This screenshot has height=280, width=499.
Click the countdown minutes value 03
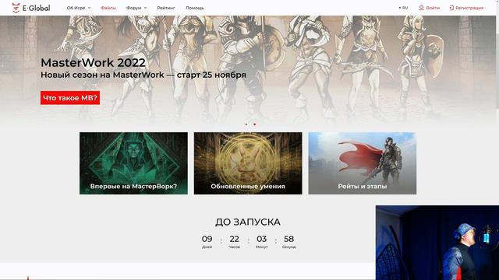262,239
